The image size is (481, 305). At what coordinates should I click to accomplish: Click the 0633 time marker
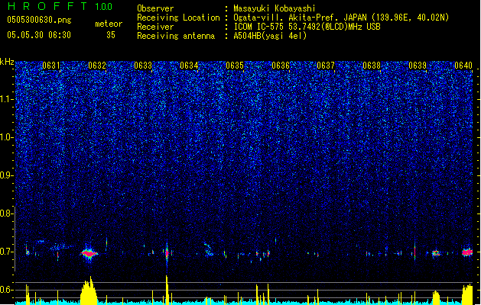pyautogui.click(x=143, y=66)
